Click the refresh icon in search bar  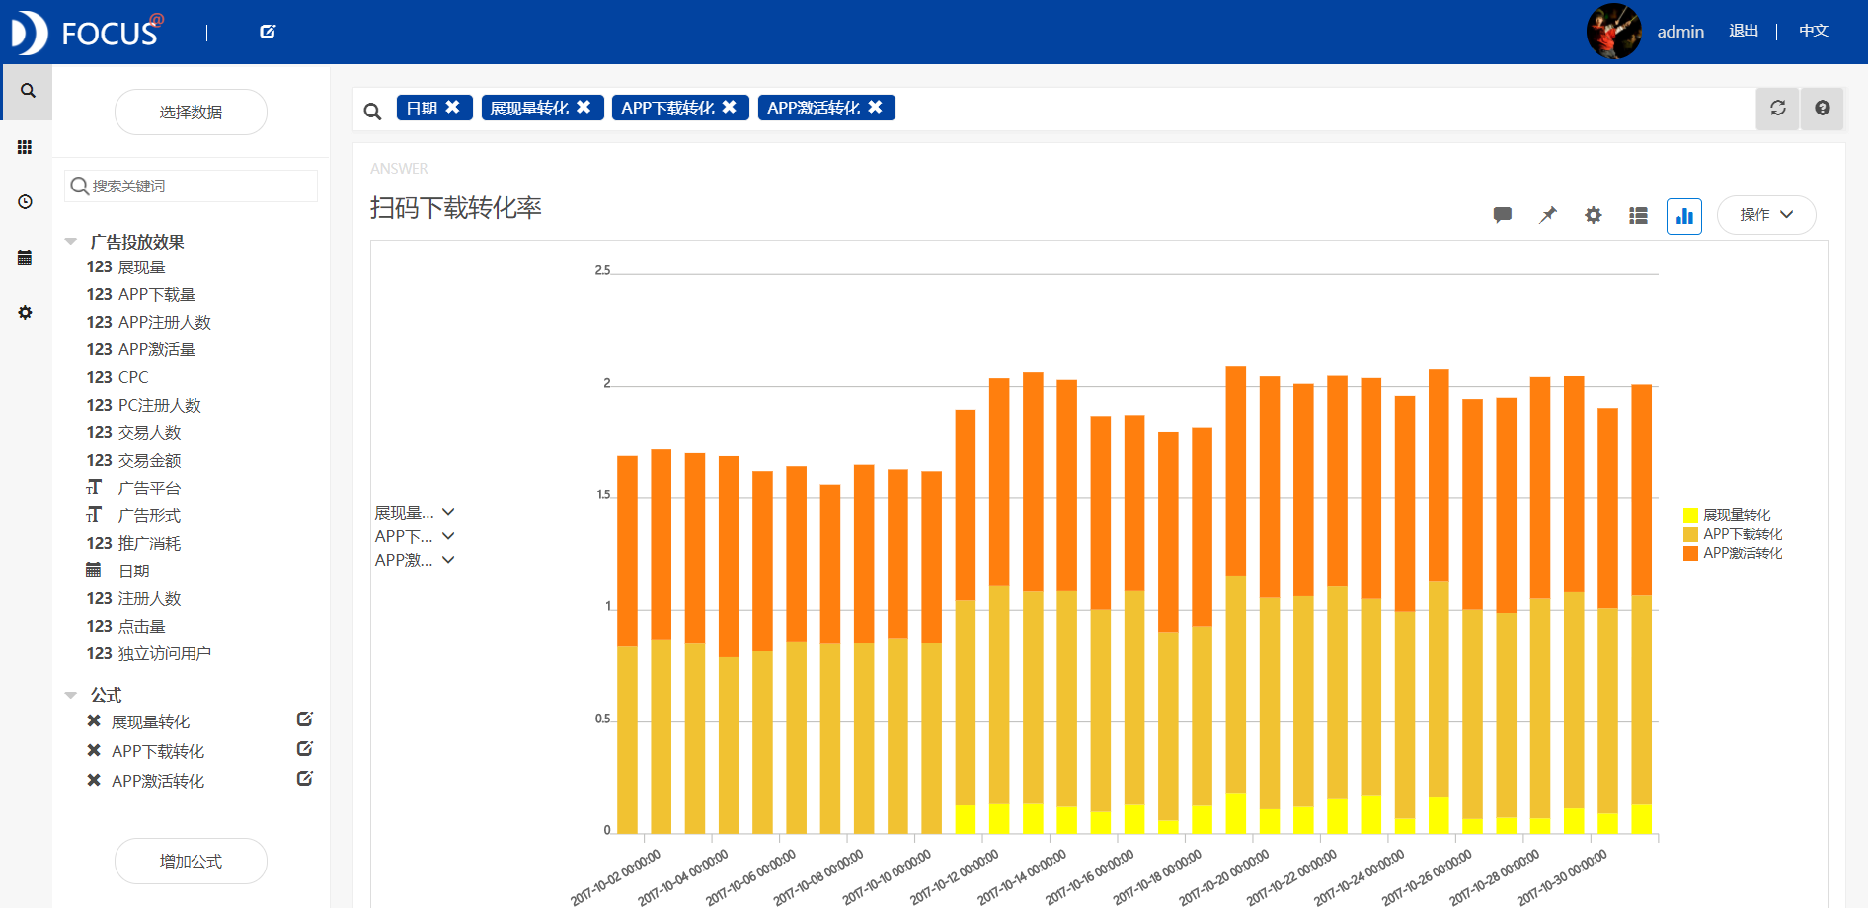(x=1777, y=109)
